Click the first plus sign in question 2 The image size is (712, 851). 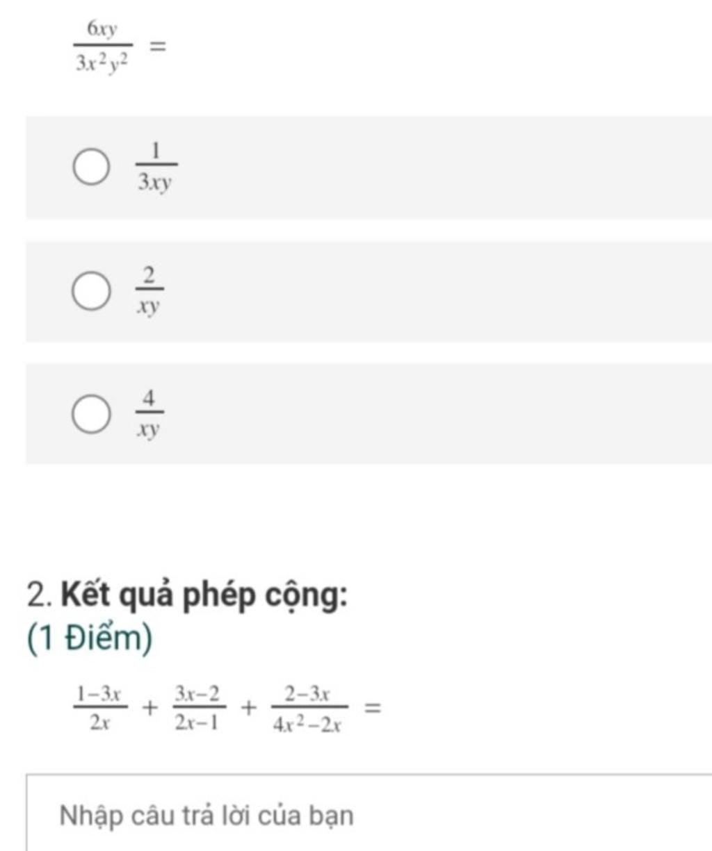point(149,709)
